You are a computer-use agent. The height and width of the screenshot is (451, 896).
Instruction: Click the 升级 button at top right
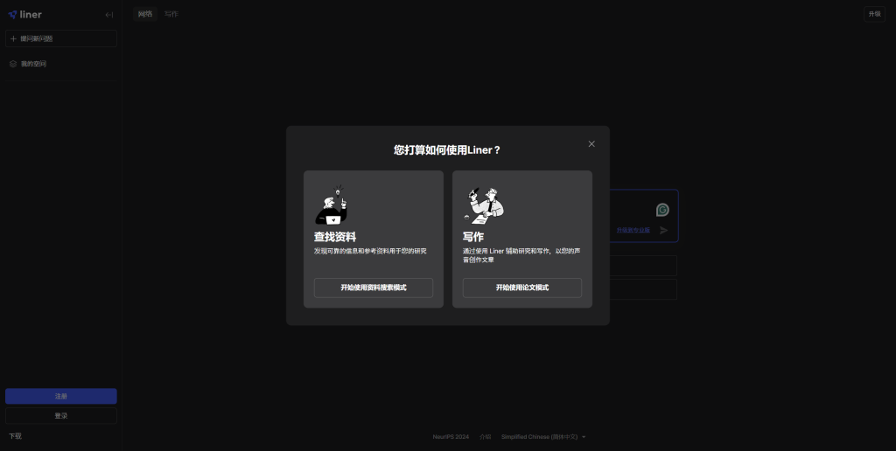[x=874, y=14]
